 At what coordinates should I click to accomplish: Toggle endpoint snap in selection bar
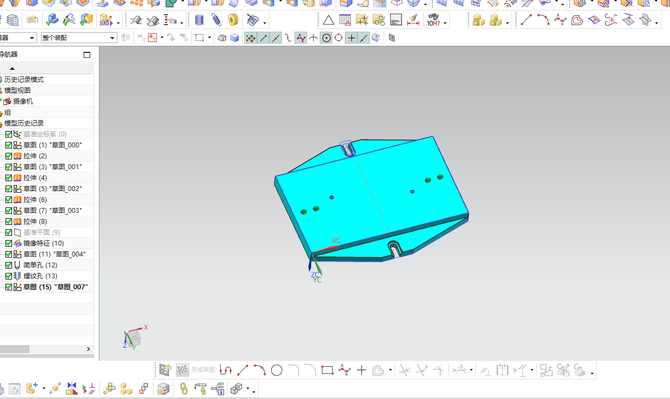pos(263,38)
